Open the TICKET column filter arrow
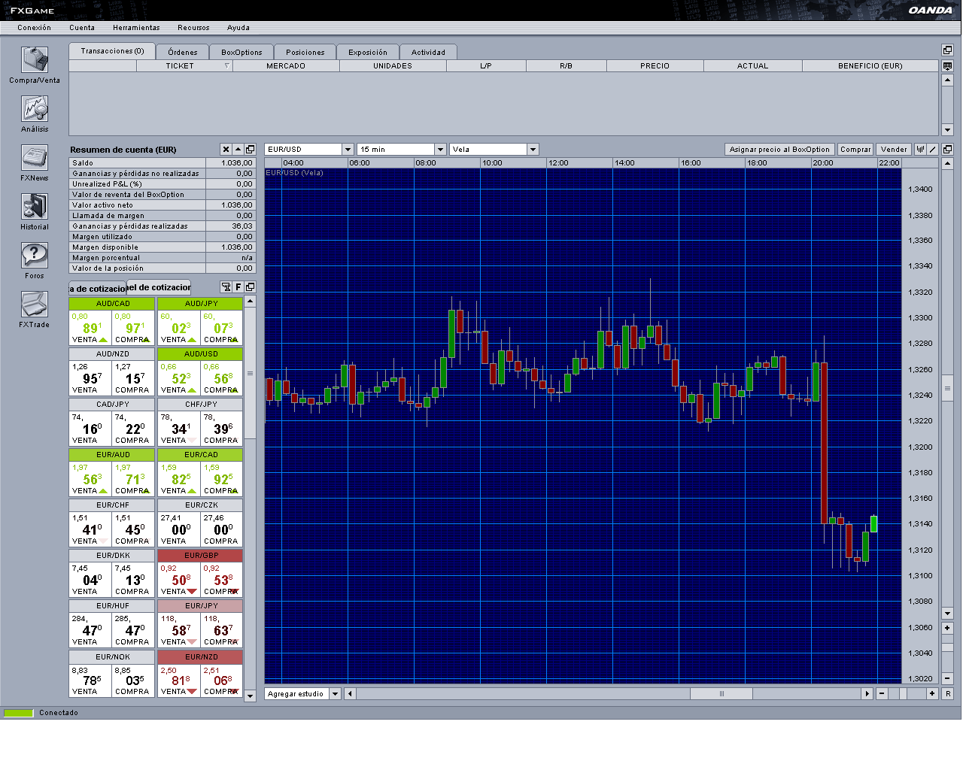The height and width of the screenshot is (770, 963). tap(226, 66)
